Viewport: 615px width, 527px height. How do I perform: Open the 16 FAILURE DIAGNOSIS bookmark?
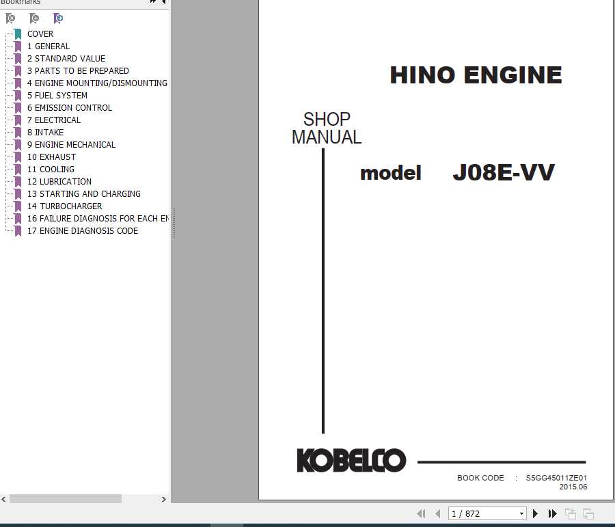pos(98,219)
